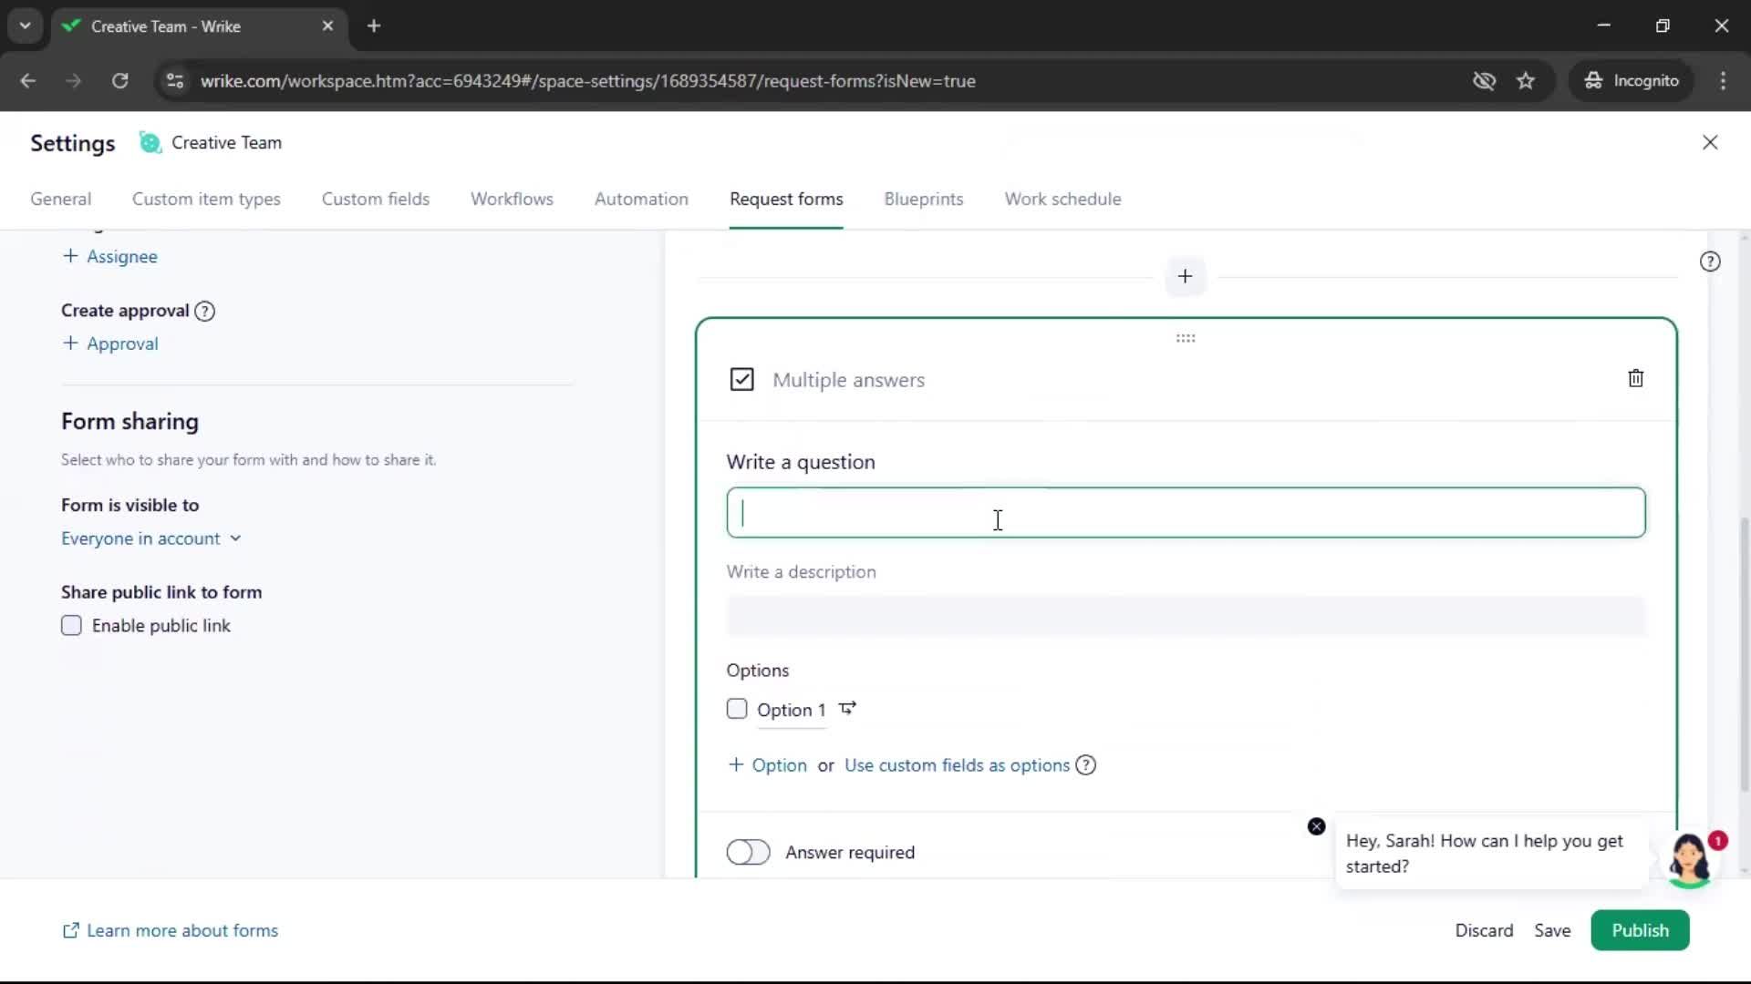The image size is (1751, 984).
Task: Click the branching arrow icon beside Option 1
Action: 847,709
